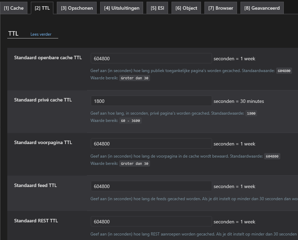The image size is (298, 240).
Task: Click Groter dan 30 badge under voorpagina TTL
Action: (x=135, y=163)
